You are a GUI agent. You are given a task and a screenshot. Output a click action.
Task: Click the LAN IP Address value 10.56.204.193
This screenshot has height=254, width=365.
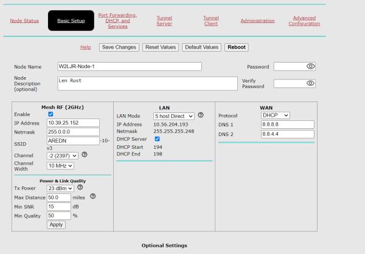tap(171, 125)
